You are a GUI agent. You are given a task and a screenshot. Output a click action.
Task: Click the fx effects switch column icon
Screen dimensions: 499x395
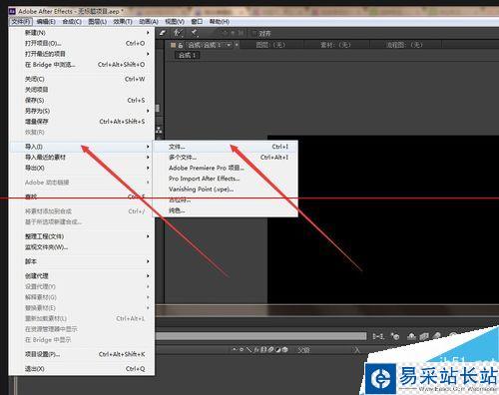click(x=256, y=350)
